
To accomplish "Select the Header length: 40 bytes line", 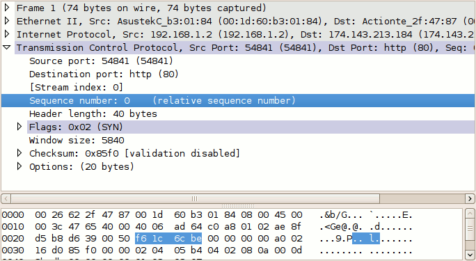I will 93,114.
